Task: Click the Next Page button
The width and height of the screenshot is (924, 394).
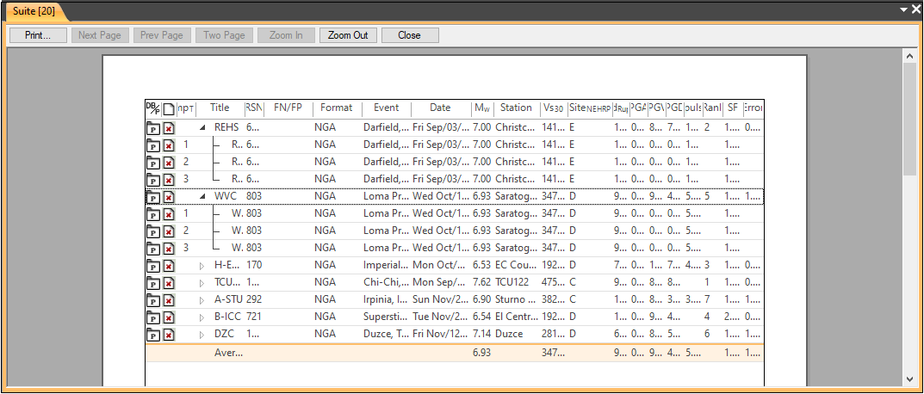Action: click(x=100, y=35)
